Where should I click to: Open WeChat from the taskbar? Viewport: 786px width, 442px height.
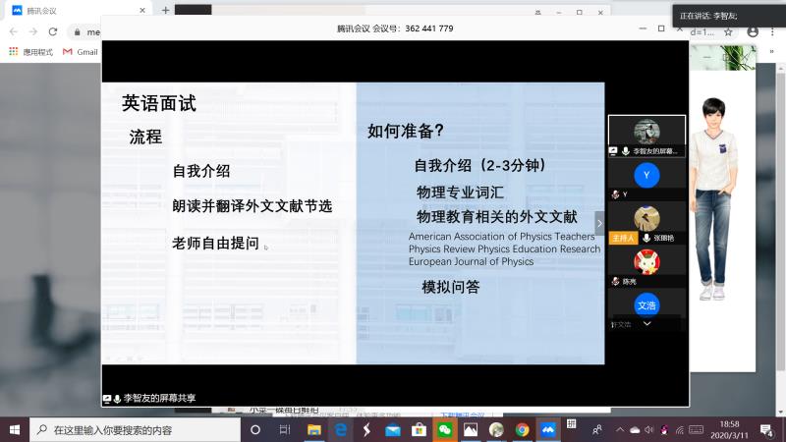[445, 429]
